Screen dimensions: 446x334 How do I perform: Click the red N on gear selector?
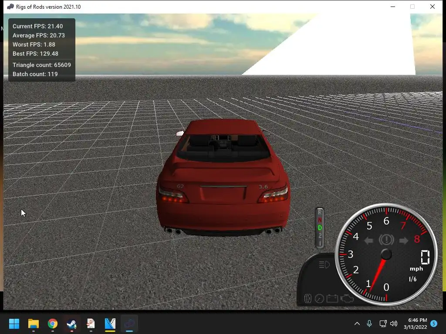click(320, 220)
